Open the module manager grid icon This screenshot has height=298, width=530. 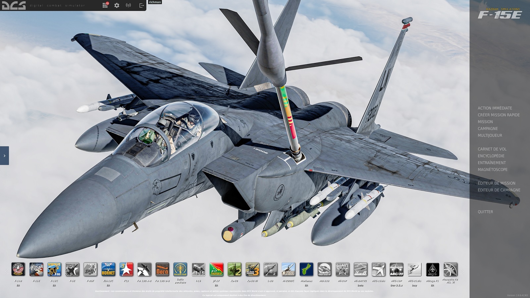pyautogui.click(x=105, y=5)
